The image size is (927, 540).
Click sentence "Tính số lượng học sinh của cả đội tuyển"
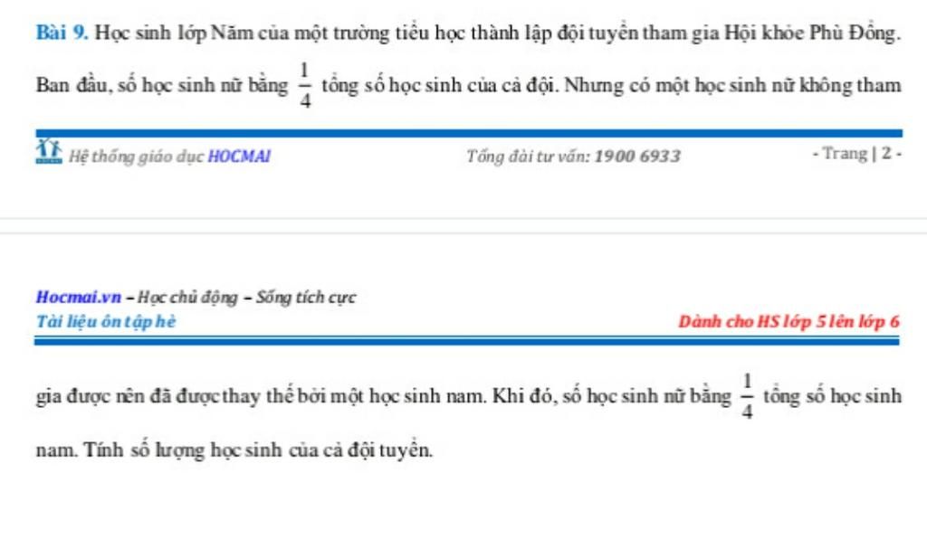(x=258, y=450)
